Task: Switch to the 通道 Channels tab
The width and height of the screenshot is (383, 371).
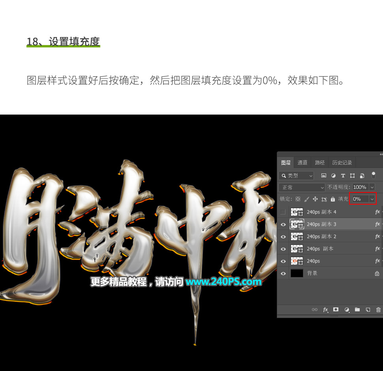Action: click(x=302, y=162)
